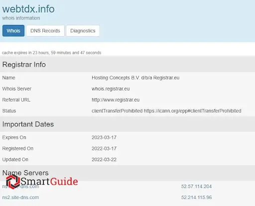Screen dimensions: 255x206
Task: Click the SmartGuide watermark text
Action: [x=49, y=181]
